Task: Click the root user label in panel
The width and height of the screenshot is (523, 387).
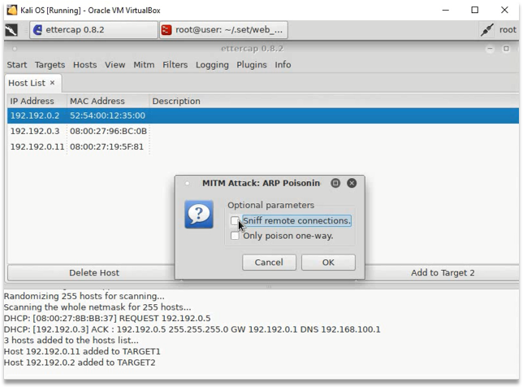Action: tap(508, 30)
